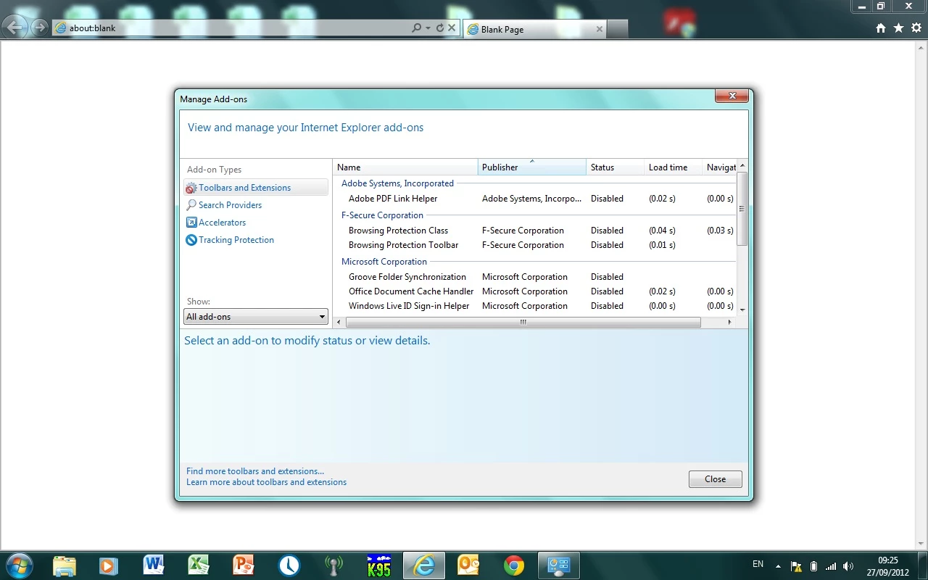The height and width of the screenshot is (580, 928).
Task: Click the horizontal scroll right arrow
Action: [x=730, y=322]
